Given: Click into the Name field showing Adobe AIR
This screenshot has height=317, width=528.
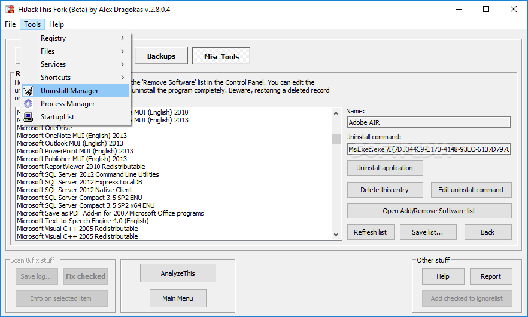Looking at the screenshot, I should coord(429,122).
